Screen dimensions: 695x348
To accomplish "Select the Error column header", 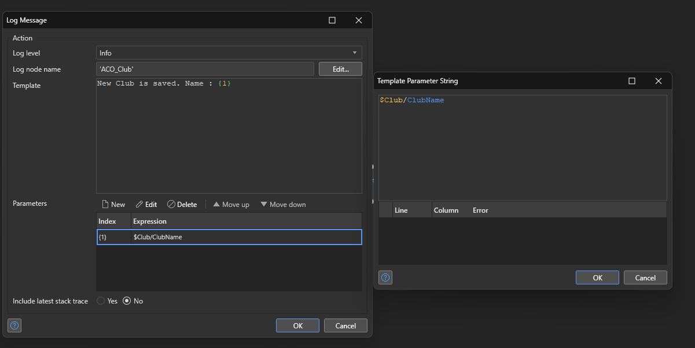I will point(568,210).
